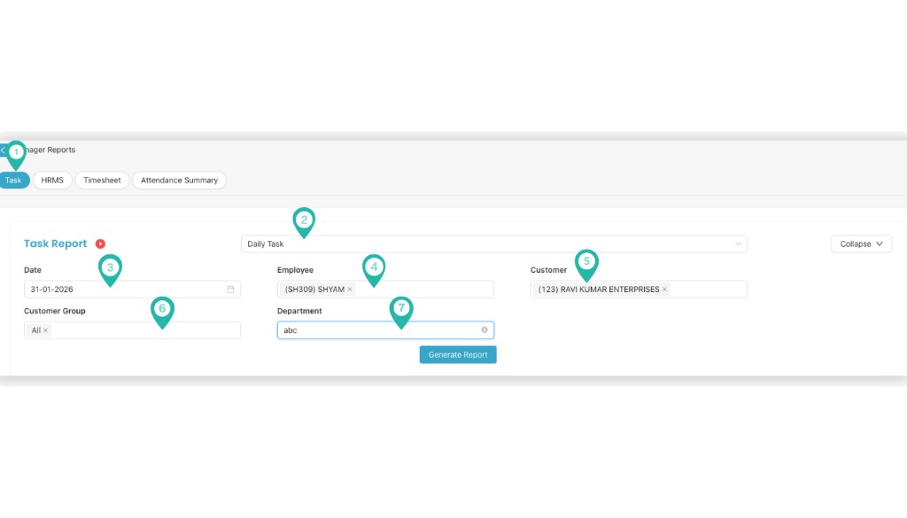Click inside the Department input containing abc

coord(372,329)
